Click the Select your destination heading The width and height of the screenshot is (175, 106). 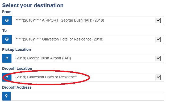pos(33,5)
